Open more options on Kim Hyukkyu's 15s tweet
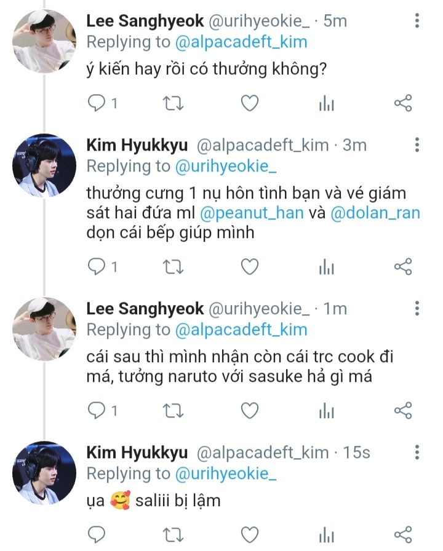This screenshot has width=443, height=551. [417, 454]
